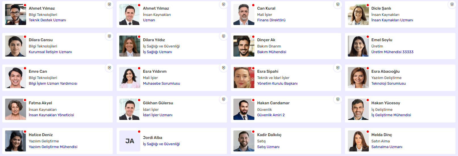The height and width of the screenshot is (156, 458).
Task: Open the Teknik Destek Uzmanı link
Action: [x=47, y=20]
